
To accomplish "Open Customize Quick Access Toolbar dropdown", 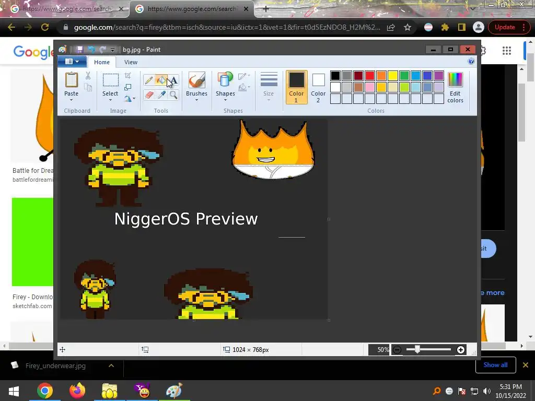I will pyautogui.click(x=112, y=50).
